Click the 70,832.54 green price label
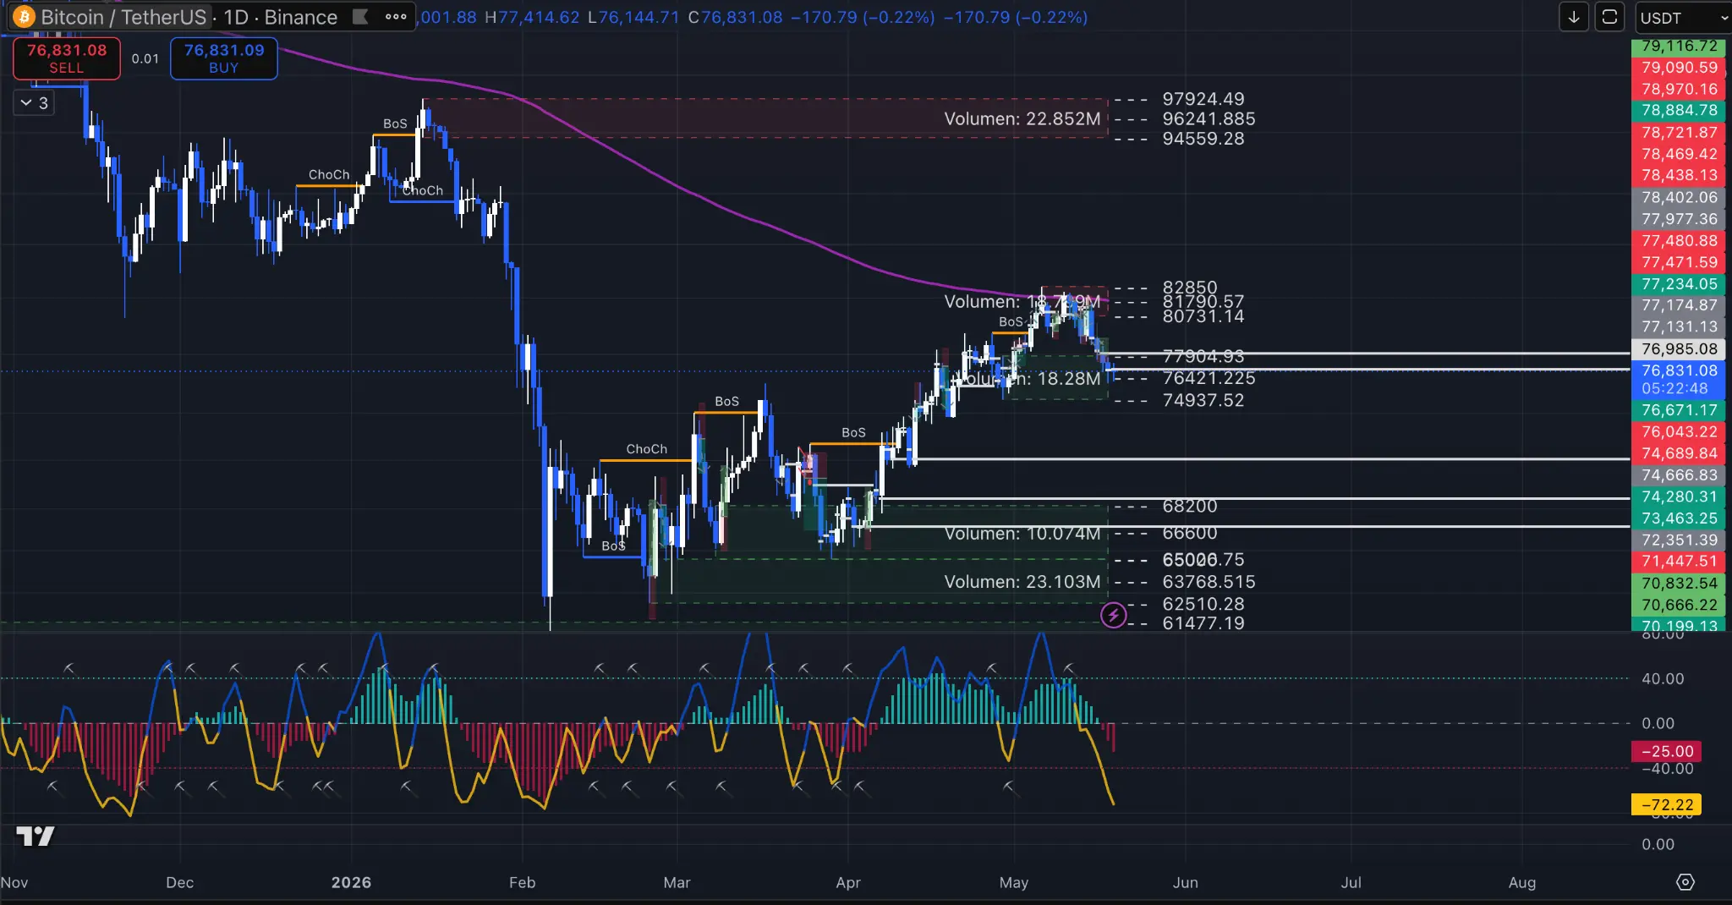Screen dimensions: 1732x905 [1679, 583]
